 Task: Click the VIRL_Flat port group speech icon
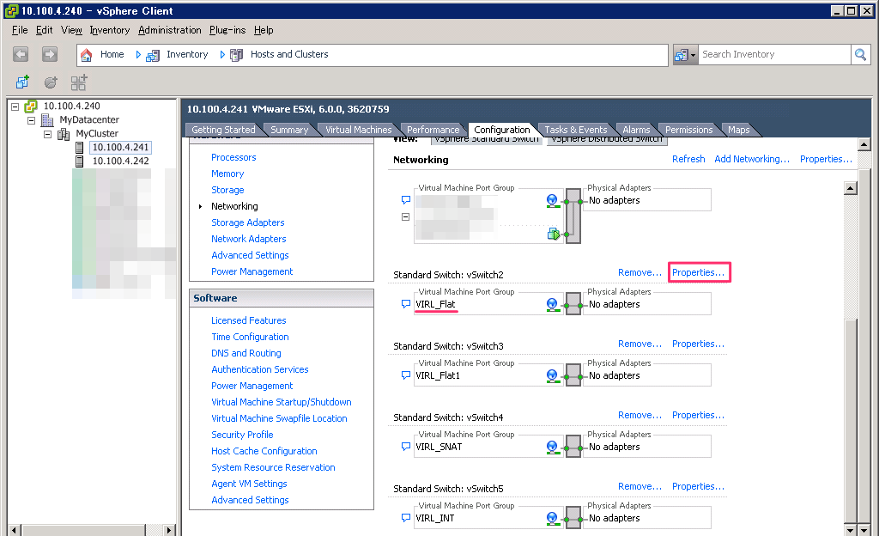pyautogui.click(x=406, y=304)
